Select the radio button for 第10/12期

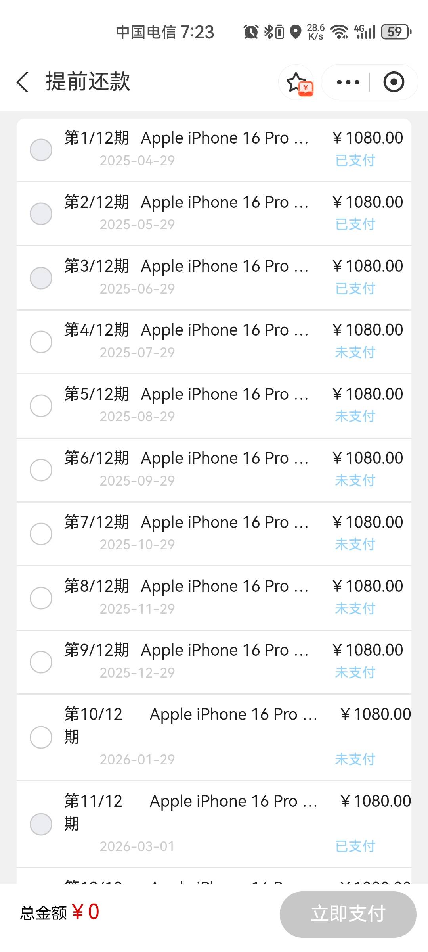click(41, 737)
